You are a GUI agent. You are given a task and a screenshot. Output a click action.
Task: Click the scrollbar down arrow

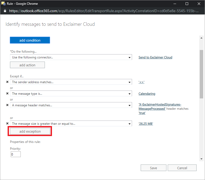click(x=201, y=159)
